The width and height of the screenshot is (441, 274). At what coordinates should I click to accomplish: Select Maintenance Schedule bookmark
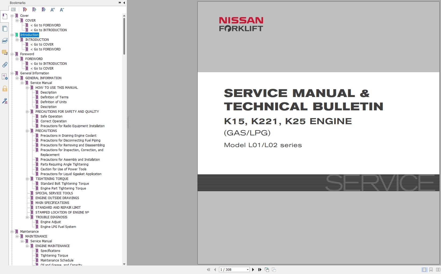click(57, 260)
